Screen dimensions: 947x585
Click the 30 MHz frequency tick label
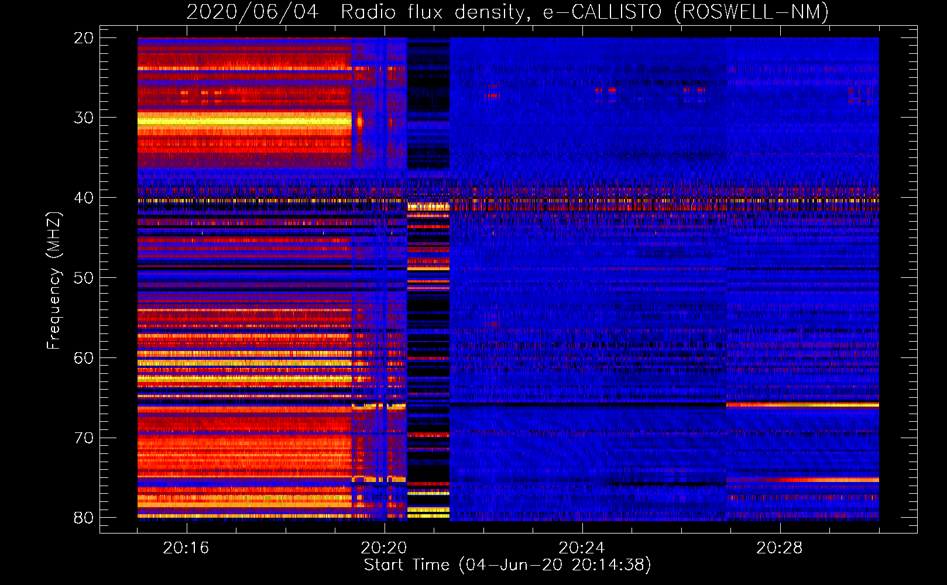(x=84, y=118)
